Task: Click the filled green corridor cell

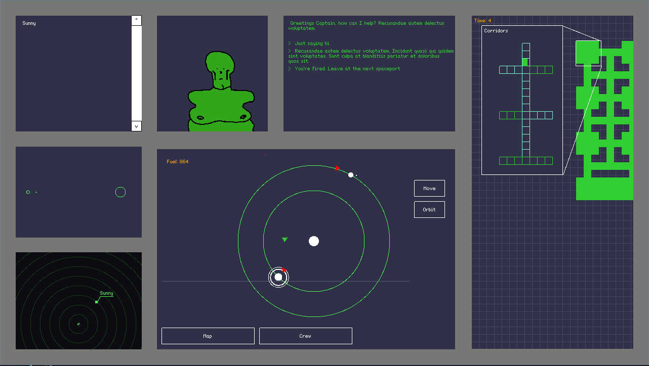Action: pyautogui.click(x=525, y=62)
